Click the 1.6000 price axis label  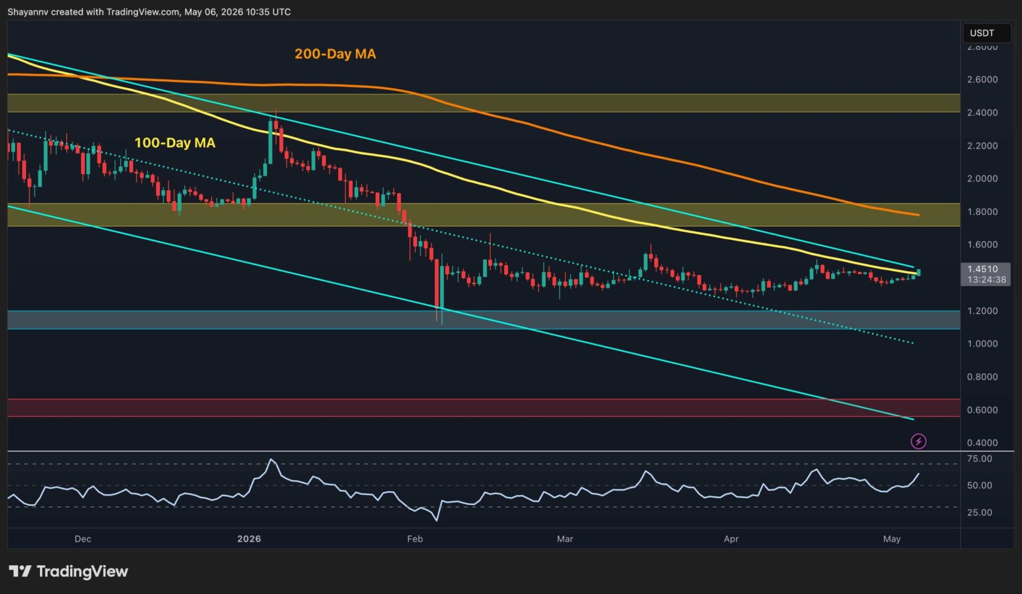[982, 244]
